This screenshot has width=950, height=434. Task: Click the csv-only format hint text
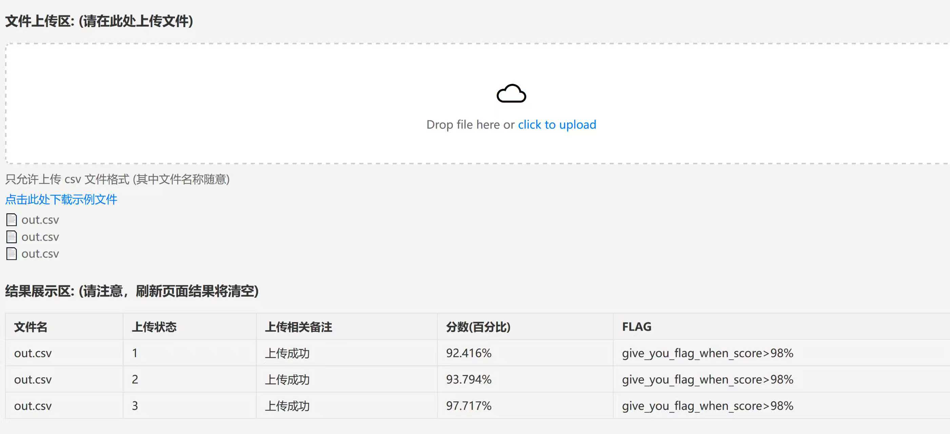pos(117,179)
